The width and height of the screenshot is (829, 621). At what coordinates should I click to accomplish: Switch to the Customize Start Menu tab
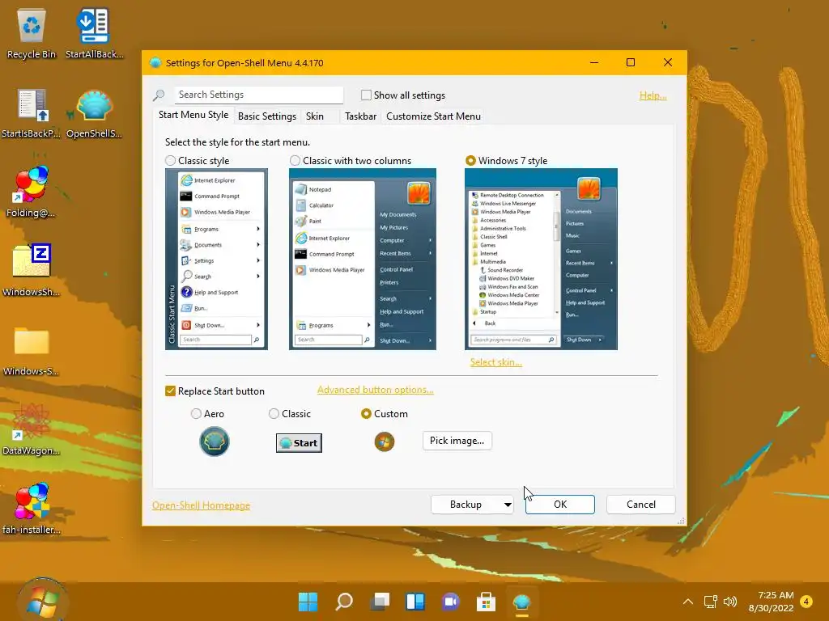[x=434, y=116]
